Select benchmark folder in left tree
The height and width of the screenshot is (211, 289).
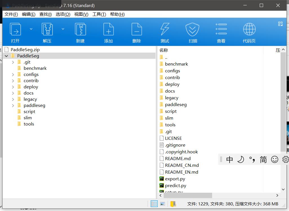pyautogui.click(x=35, y=68)
